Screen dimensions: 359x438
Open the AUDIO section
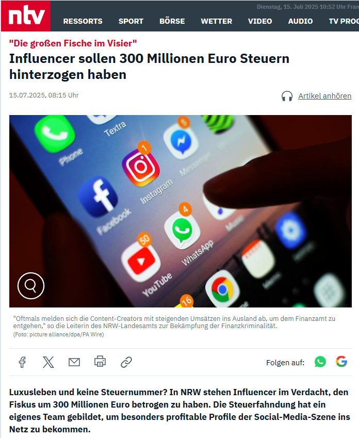(300, 21)
